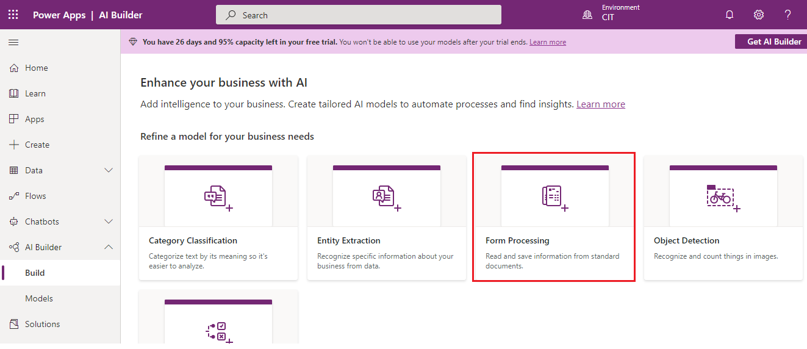This screenshot has width=807, height=349.
Task: Click the Chatbots bot icon in sidebar
Action: click(14, 221)
